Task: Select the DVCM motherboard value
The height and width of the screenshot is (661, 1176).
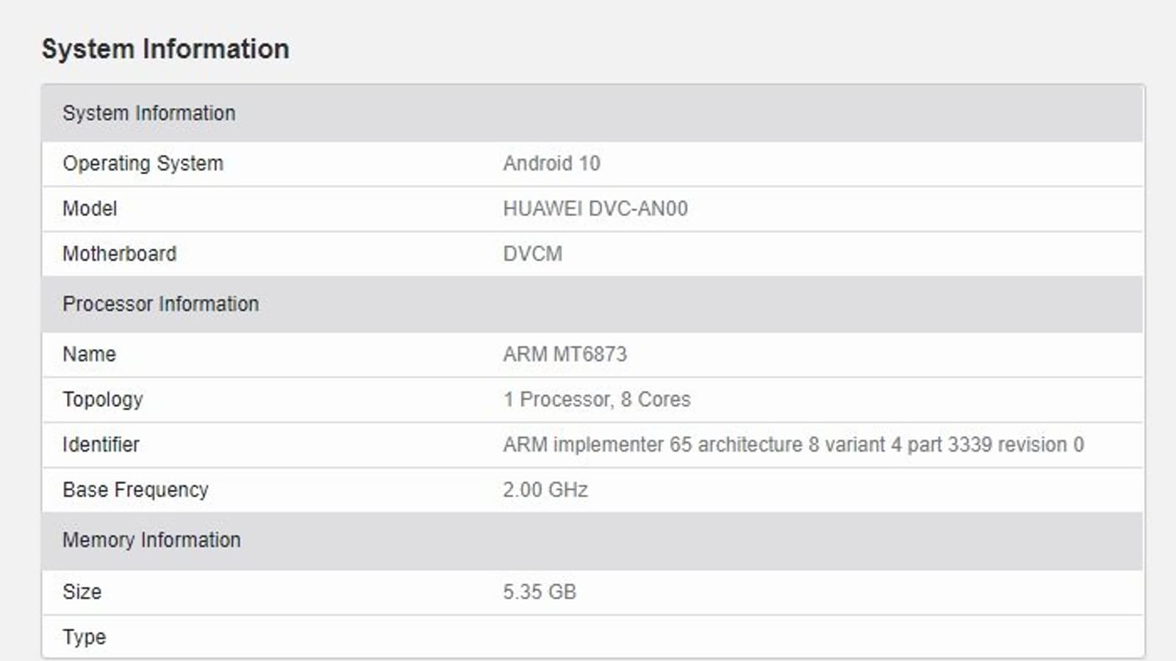Action: (532, 253)
